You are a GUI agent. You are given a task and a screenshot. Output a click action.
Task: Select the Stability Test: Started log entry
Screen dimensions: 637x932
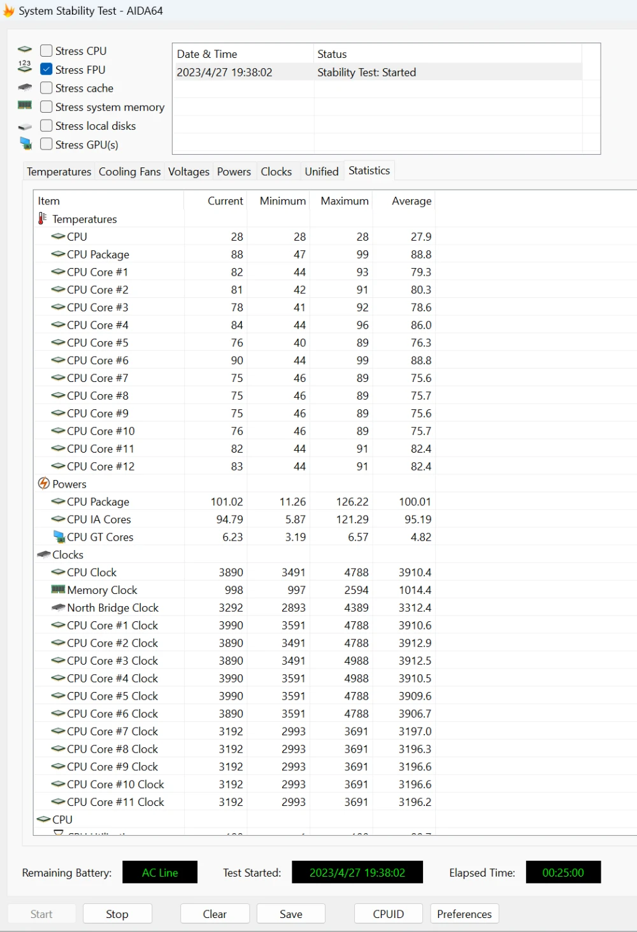tap(366, 73)
